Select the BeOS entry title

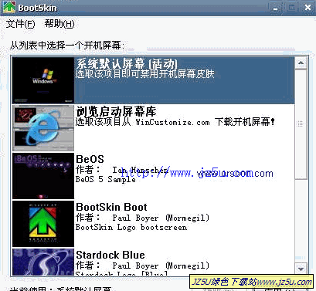tap(90, 159)
